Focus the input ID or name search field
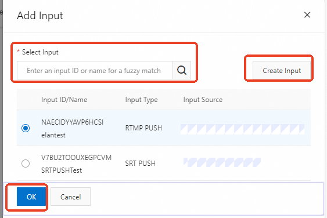 point(95,70)
